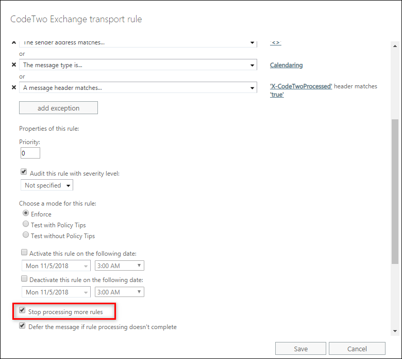This screenshot has width=402, height=359.
Task: Click the 'Choose a mode for this rule:' label
Action: pos(58,204)
